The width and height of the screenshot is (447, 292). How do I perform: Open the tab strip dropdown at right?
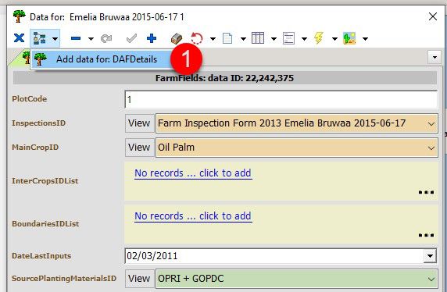click(434, 58)
